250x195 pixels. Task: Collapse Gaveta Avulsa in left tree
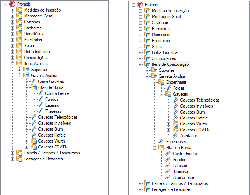[19, 76]
